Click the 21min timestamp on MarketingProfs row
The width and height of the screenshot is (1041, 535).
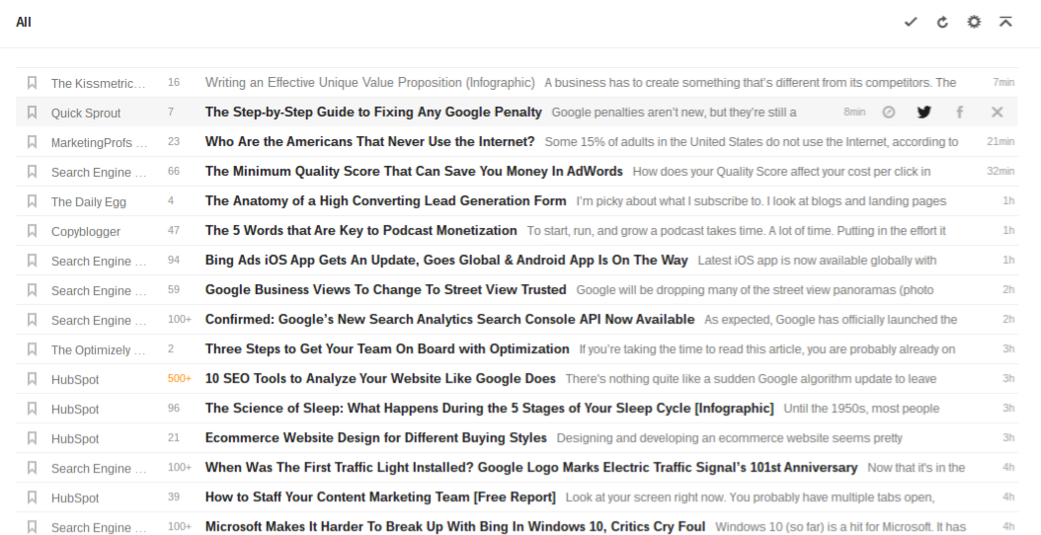(x=1001, y=141)
